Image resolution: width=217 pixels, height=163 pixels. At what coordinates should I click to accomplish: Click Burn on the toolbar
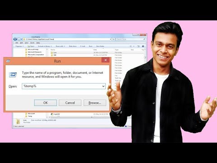click(90, 46)
